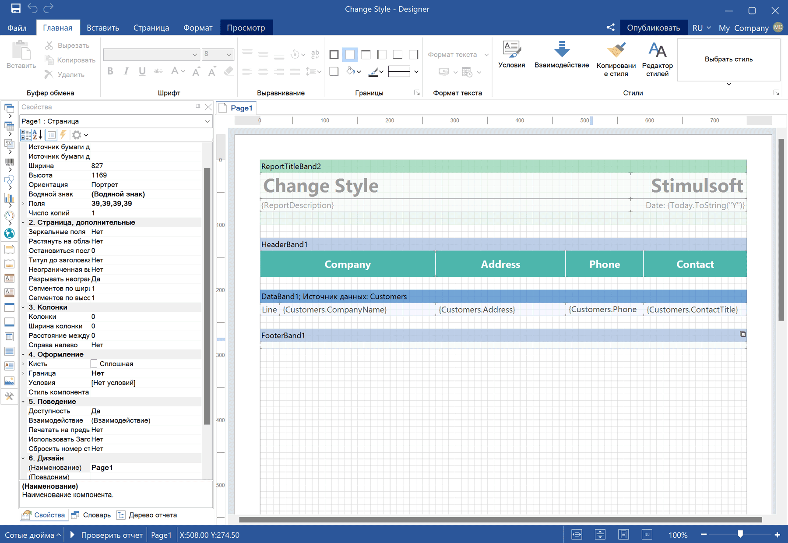Select shapes components icon in left toolbox
The image size is (788, 543).
[x=9, y=180]
